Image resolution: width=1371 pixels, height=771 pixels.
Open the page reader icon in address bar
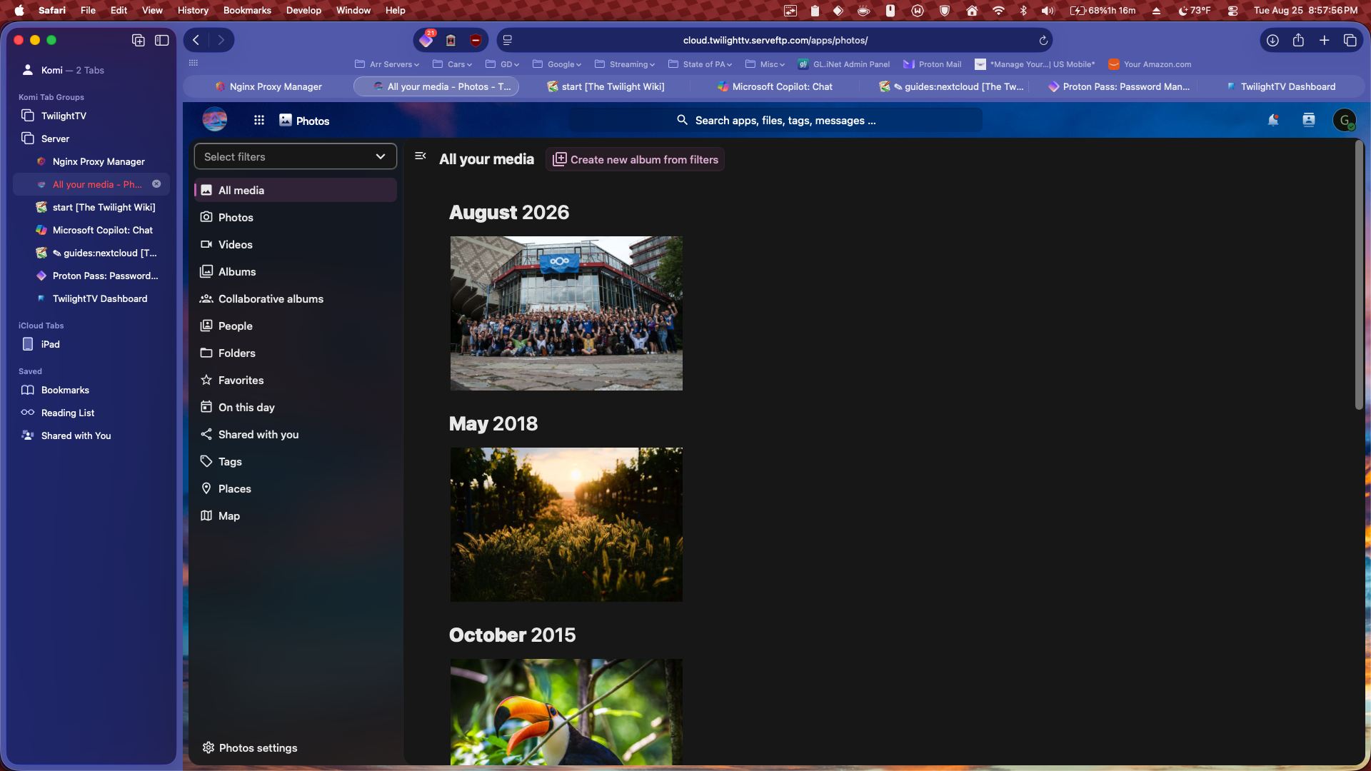coord(508,41)
